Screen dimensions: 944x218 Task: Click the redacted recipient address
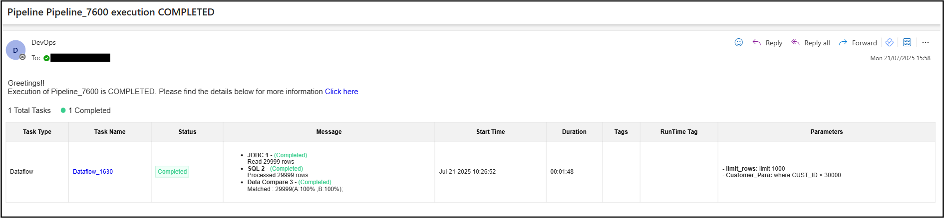[80, 58]
